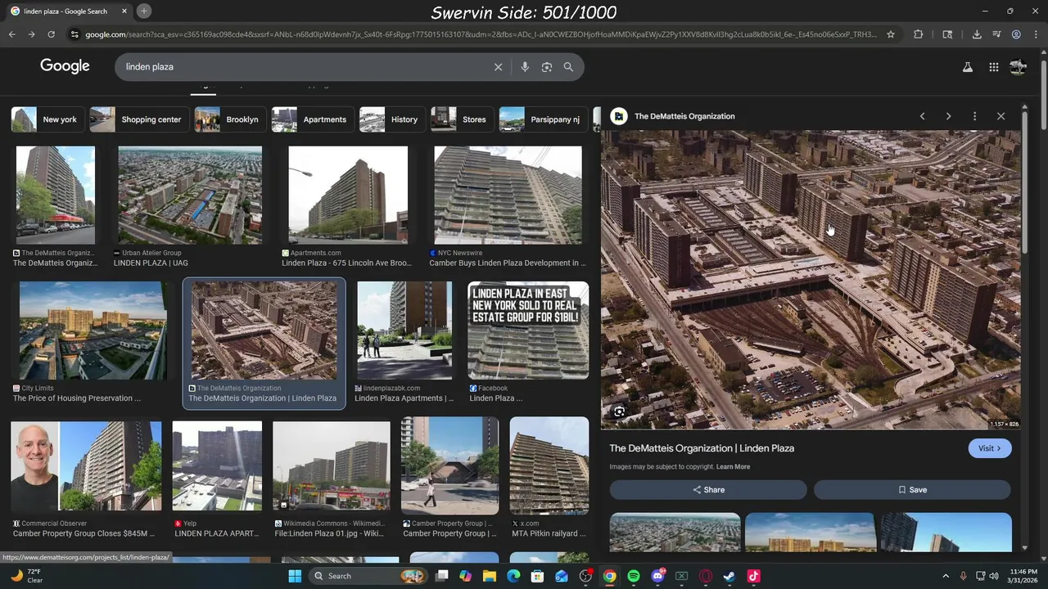This screenshot has width=1048, height=589.
Task: Open the Facebook Linden Plaza sold thumbnail
Action: 528,330
